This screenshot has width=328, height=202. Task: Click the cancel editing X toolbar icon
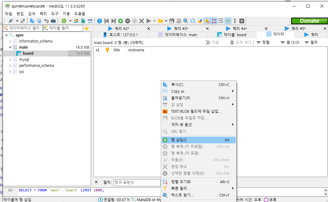point(142,21)
